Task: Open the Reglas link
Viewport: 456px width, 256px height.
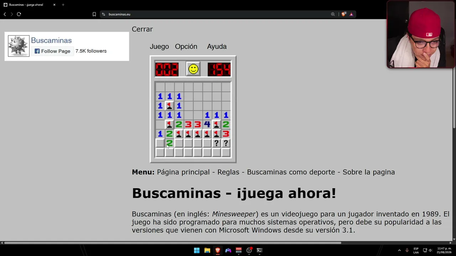Action: (x=228, y=172)
